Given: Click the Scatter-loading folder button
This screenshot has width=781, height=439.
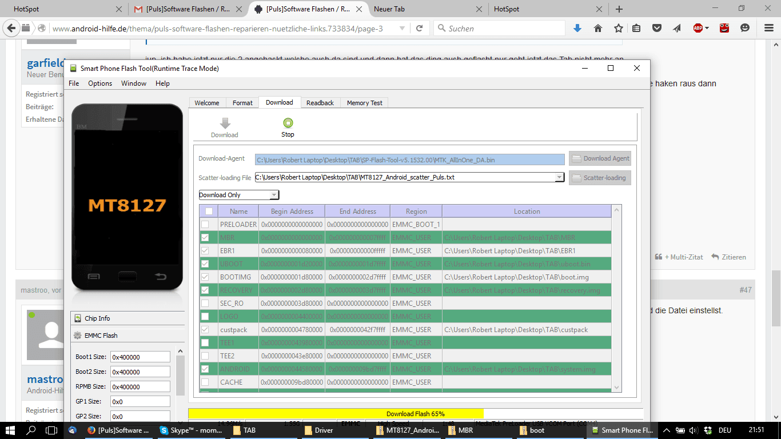Looking at the screenshot, I should point(600,178).
